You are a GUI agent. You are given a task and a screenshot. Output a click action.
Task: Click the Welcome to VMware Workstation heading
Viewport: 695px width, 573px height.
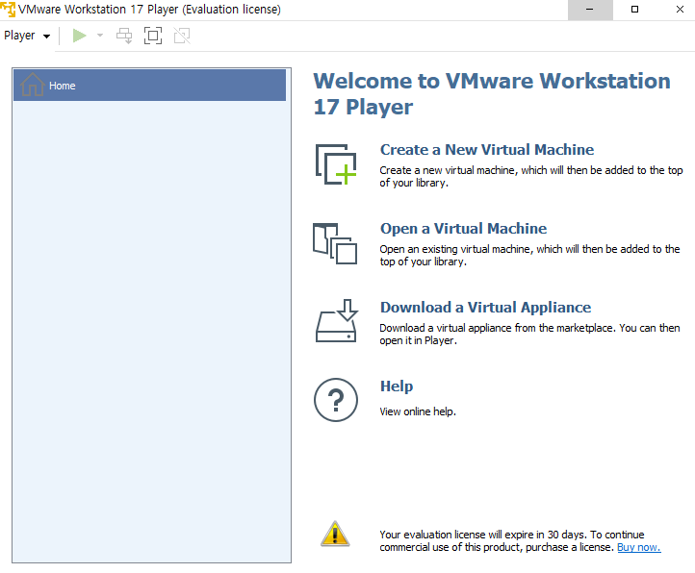pos(492,94)
